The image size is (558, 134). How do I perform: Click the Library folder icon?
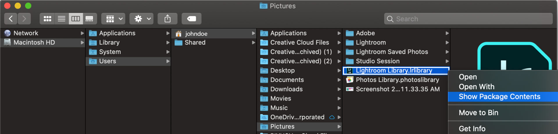click(93, 43)
